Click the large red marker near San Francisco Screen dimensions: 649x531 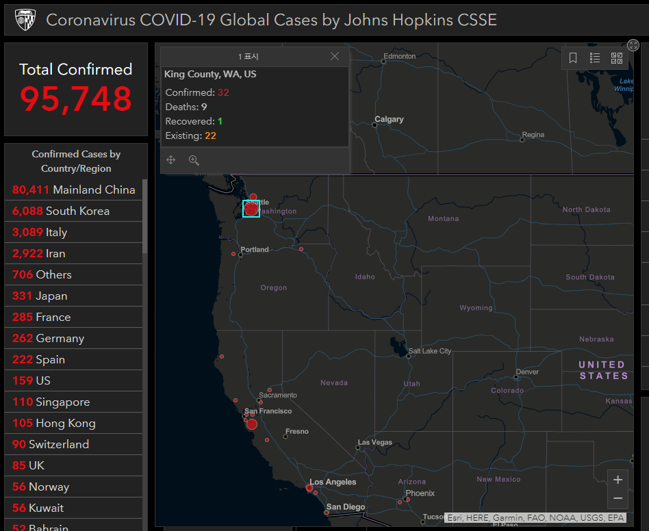[252, 424]
